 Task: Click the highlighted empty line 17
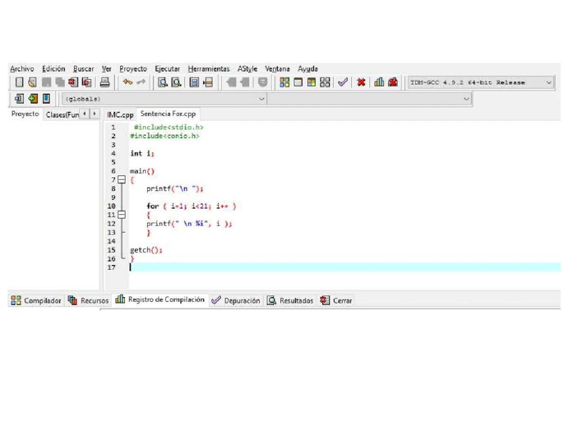[x=344, y=267]
